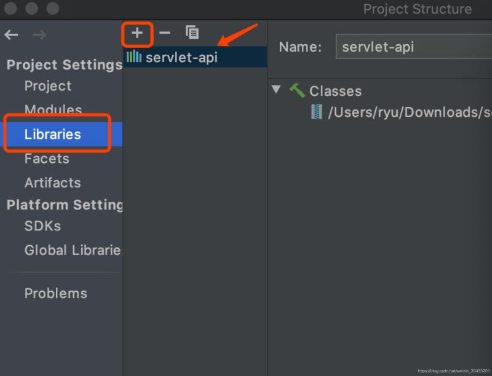Screen dimensions: 492x376
Task: Click the servlet-api library bars icon
Action: click(x=134, y=57)
